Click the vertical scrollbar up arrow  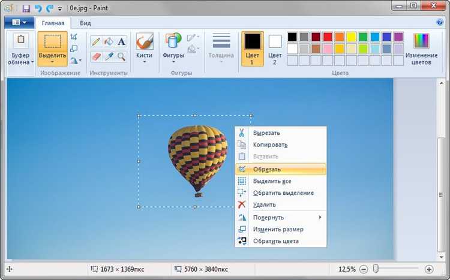(442, 83)
